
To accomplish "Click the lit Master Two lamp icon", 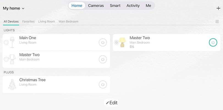I will [122, 42].
